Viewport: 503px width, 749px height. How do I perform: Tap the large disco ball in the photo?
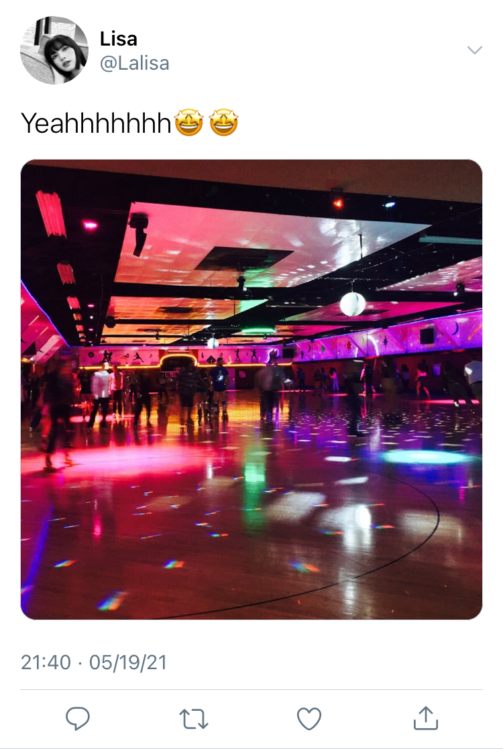[353, 304]
